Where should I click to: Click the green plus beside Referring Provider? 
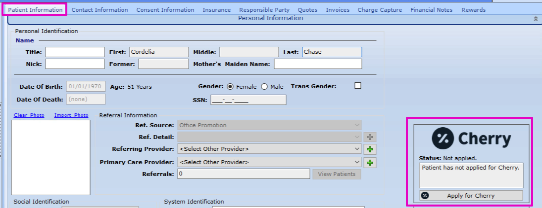tap(370, 149)
